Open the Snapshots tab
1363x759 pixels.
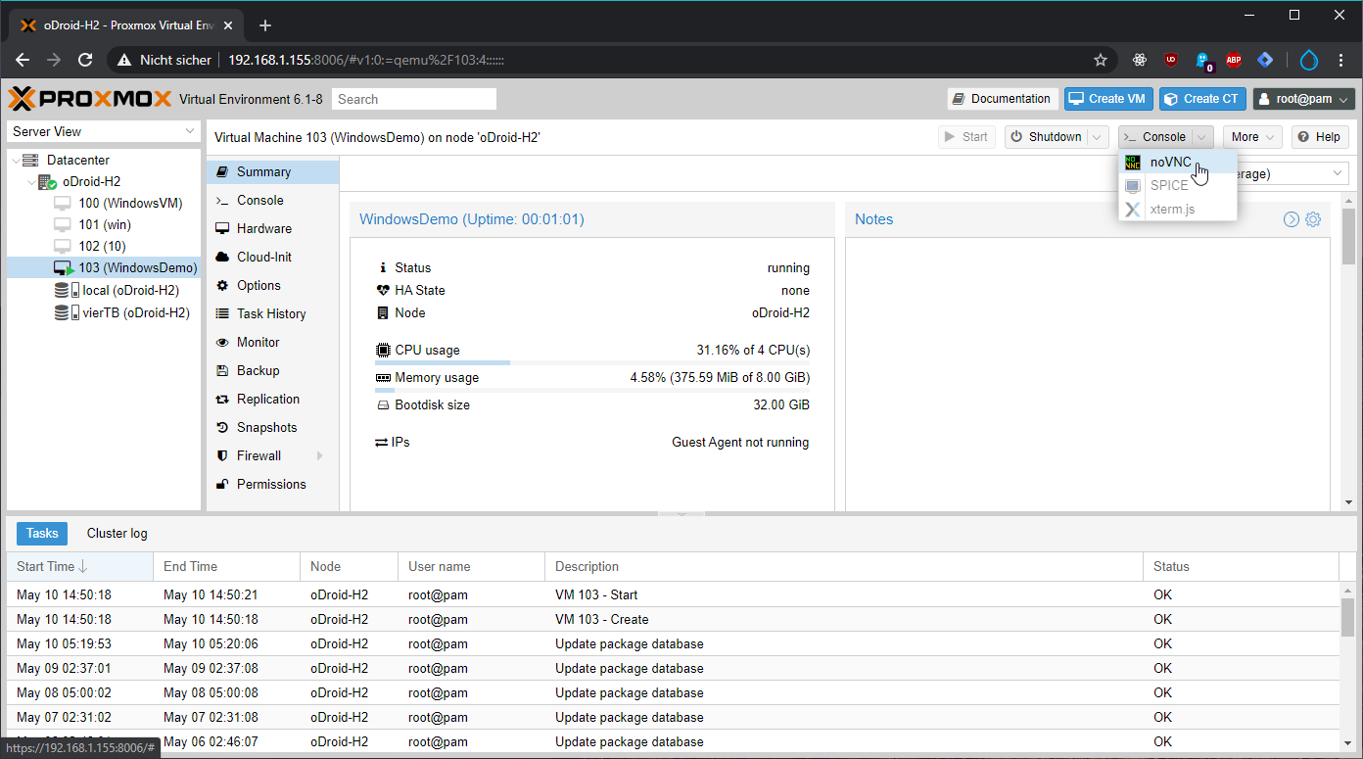tap(272, 427)
